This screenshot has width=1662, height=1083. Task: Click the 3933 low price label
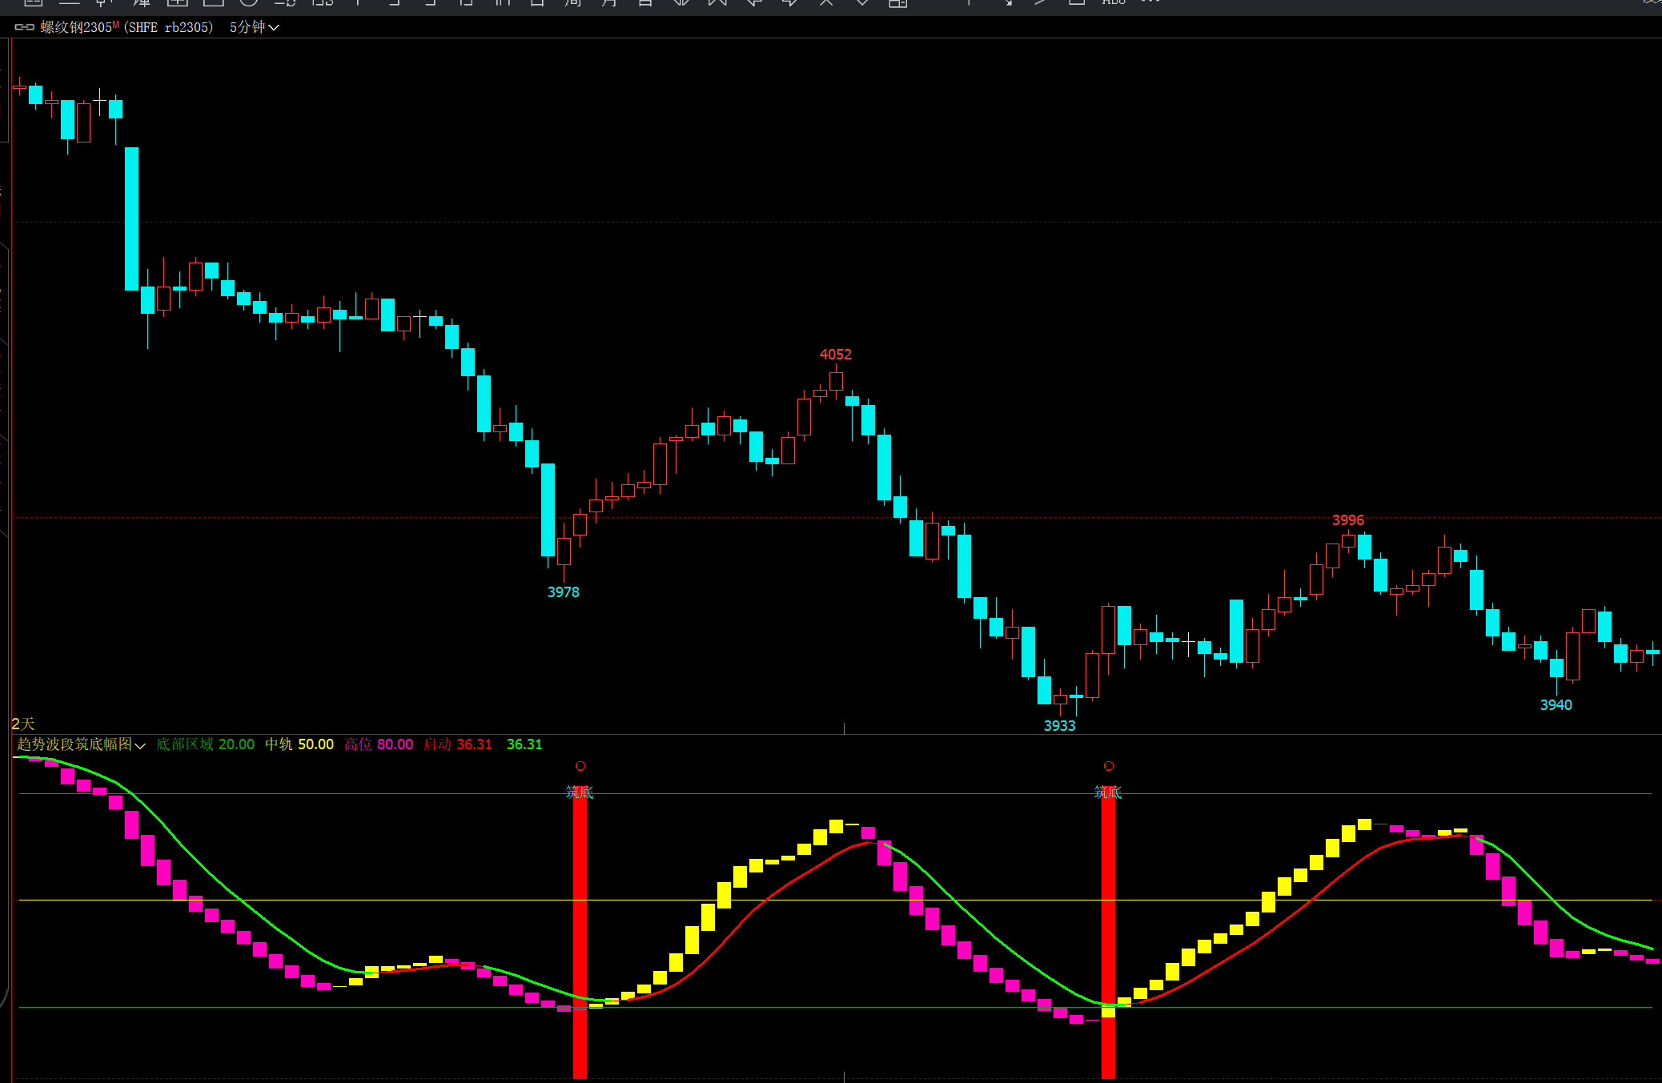click(1059, 726)
